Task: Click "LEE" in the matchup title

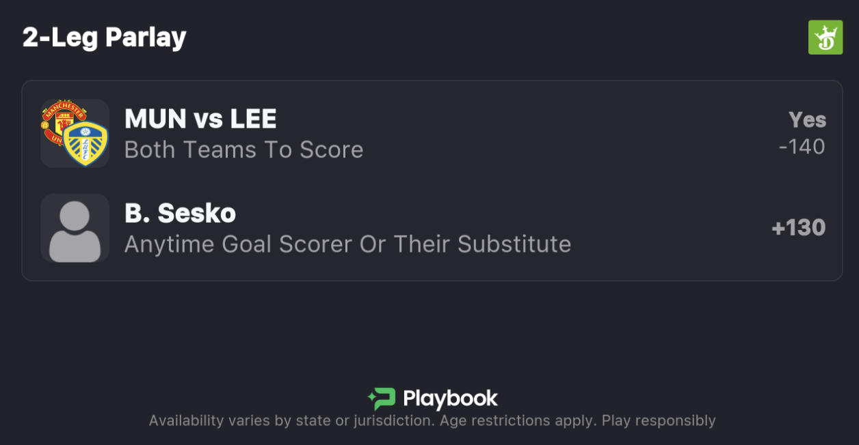Action: point(253,119)
